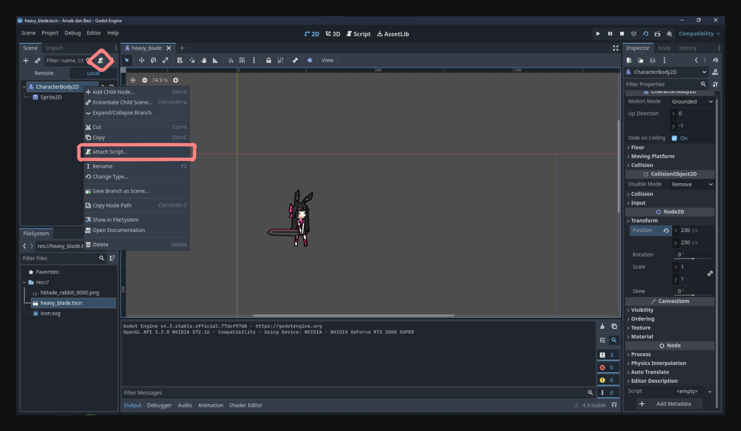The height and width of the screenshot is (431, 741).
Task: Create a new resource in Inspector
Action: click(x=629, y=60)
